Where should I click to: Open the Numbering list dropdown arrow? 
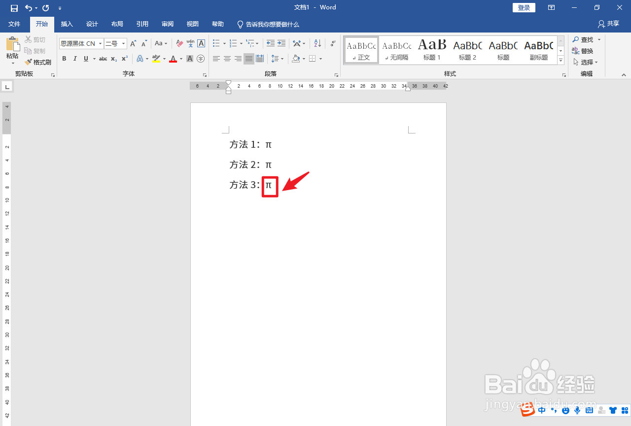(241, 44)
